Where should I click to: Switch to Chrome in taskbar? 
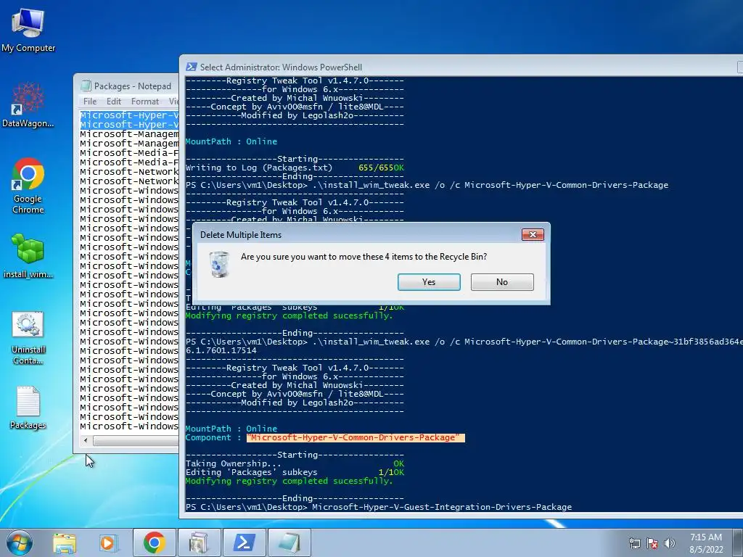pyautogui.click(x=155, y=542)
